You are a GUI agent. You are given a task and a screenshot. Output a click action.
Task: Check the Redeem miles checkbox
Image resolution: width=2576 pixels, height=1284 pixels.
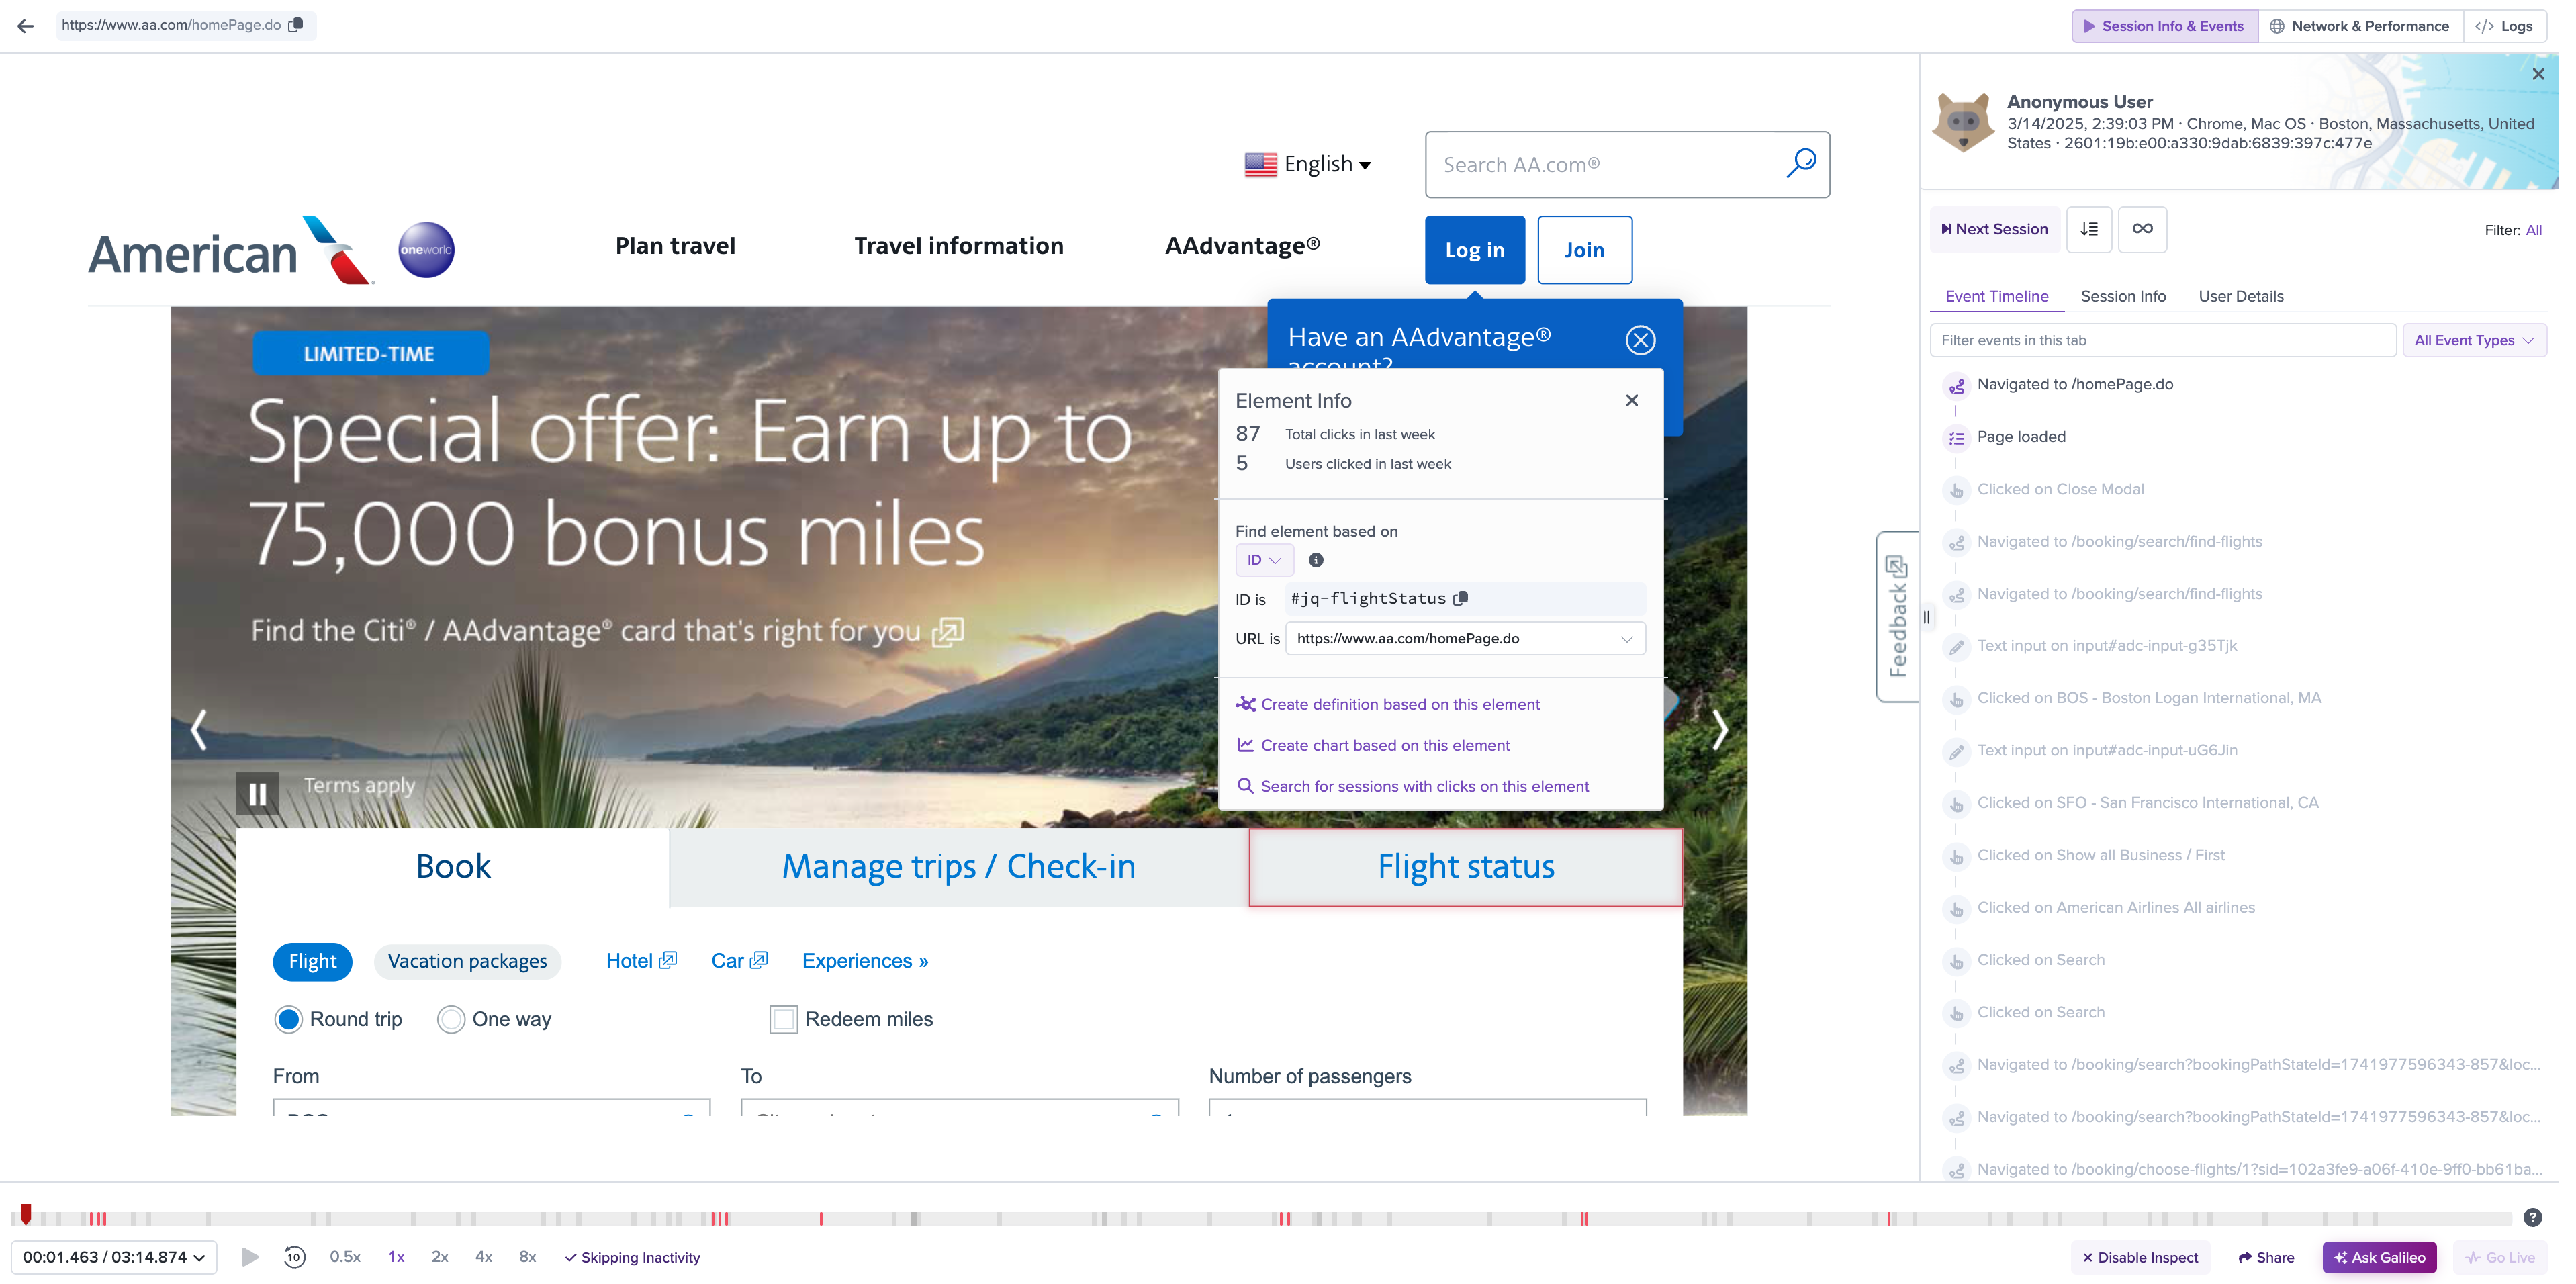[783, 1019]
